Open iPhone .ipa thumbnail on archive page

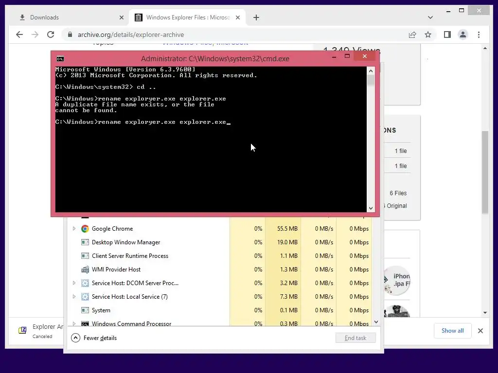click(x=397, y=280)
